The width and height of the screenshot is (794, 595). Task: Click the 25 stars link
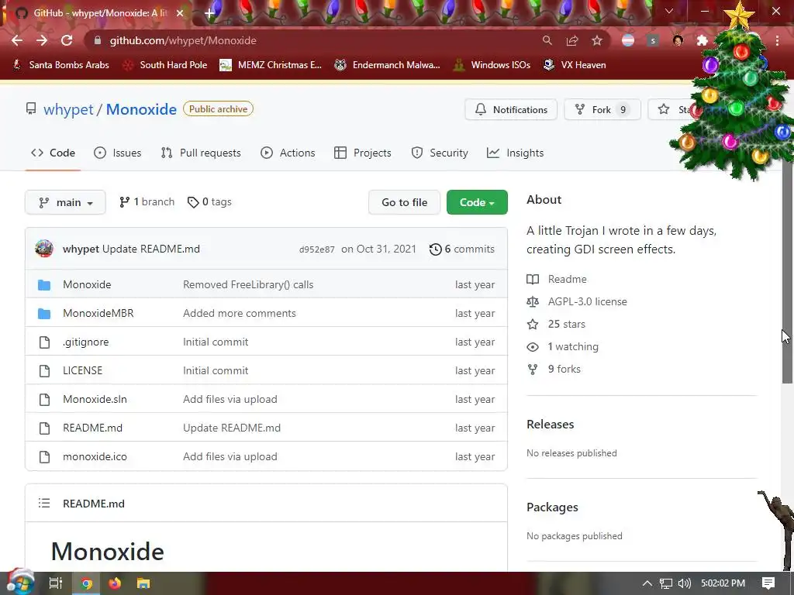[567, 325]
